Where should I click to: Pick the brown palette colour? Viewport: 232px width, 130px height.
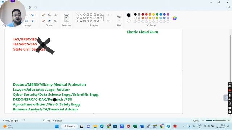coord(142,18)
